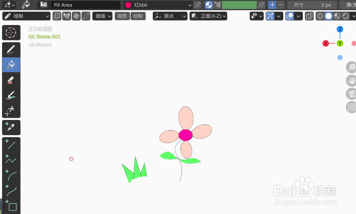The width and height of the screenshot is (356, 214).
Task: Open the 绘制 menu beside 视图
Action: point(138,16)
